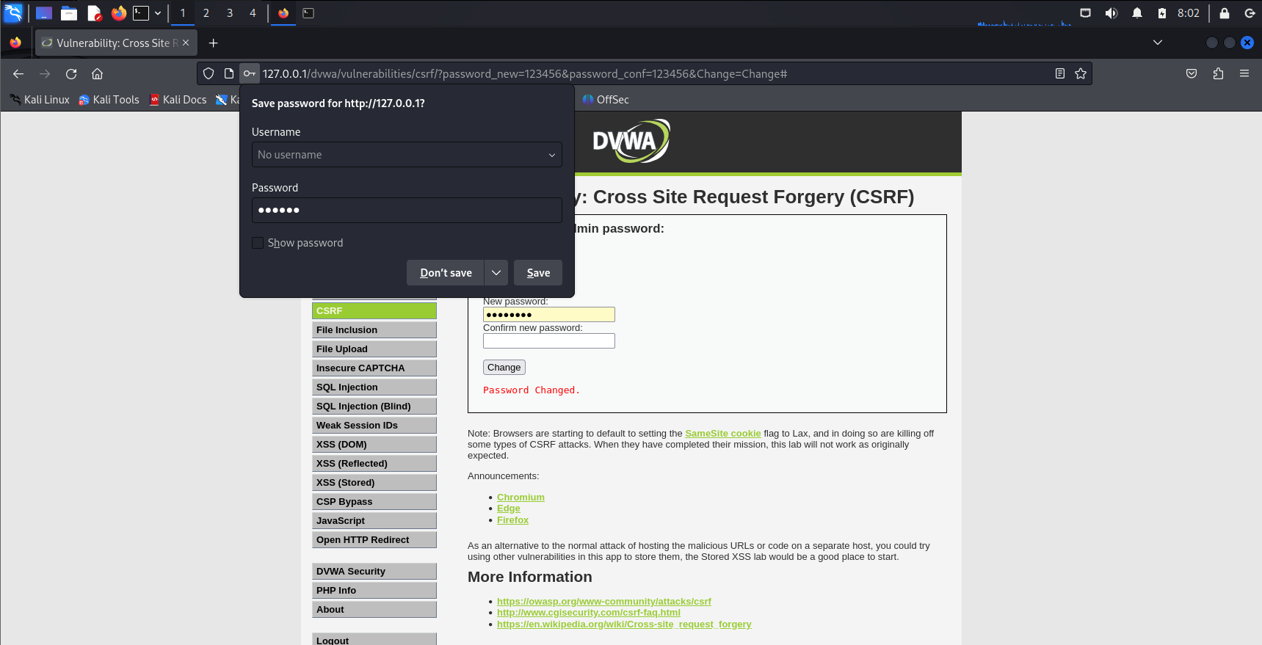The image size is (1262, 645).
Task: Expand the Don't save options arrow
Action: coord(496,273)
